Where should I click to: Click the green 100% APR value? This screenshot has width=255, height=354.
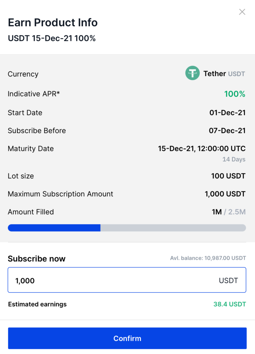tap(235, 94)
